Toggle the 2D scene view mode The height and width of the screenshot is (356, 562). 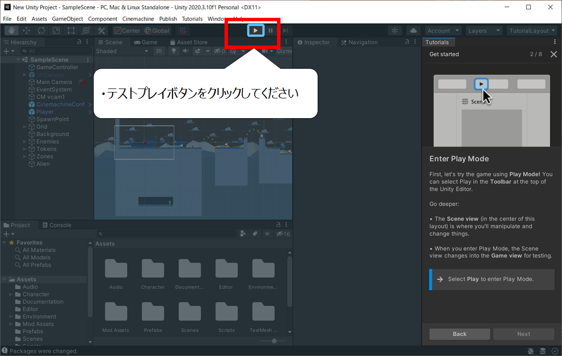tap(159, 51)
